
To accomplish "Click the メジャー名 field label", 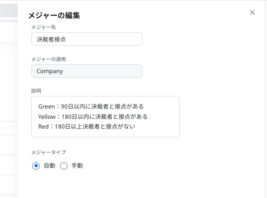I will 44,27.
